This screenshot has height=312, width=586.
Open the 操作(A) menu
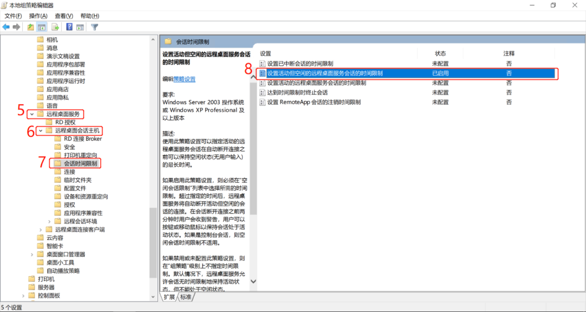click(x=39, y=16)
